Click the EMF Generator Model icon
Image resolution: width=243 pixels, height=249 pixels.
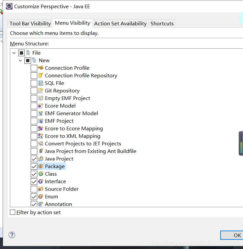pyautogui.click(x=41, y=113)
